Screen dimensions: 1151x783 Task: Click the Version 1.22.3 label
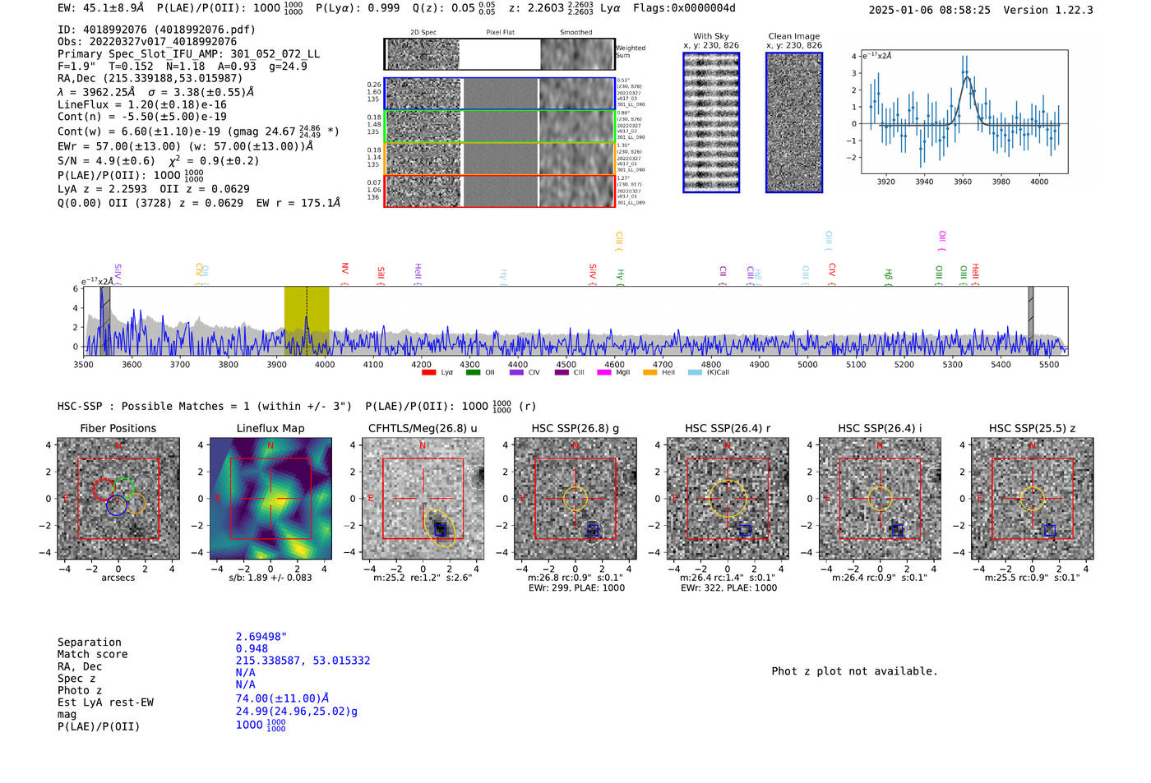click(1048, 11)
